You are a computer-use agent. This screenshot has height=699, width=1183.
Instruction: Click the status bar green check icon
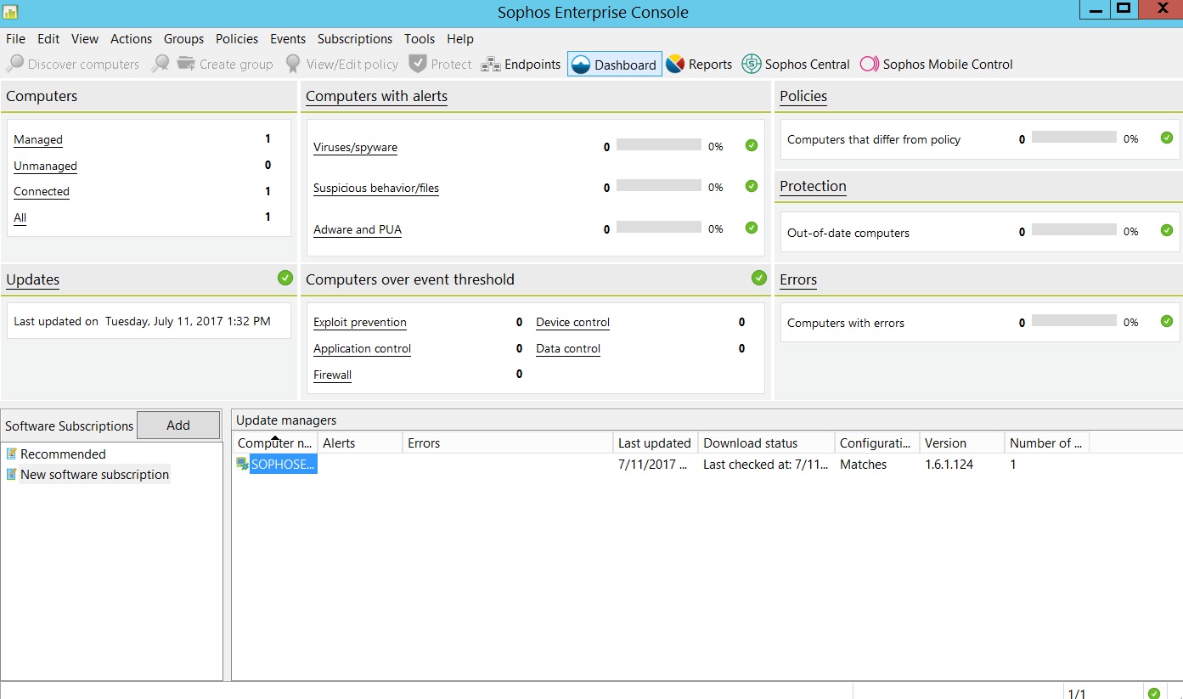(x=1153, y=693)
